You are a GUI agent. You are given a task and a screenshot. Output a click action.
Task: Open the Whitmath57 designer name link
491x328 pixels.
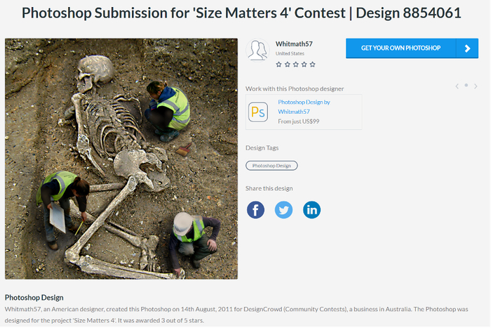tap(294, 44)
